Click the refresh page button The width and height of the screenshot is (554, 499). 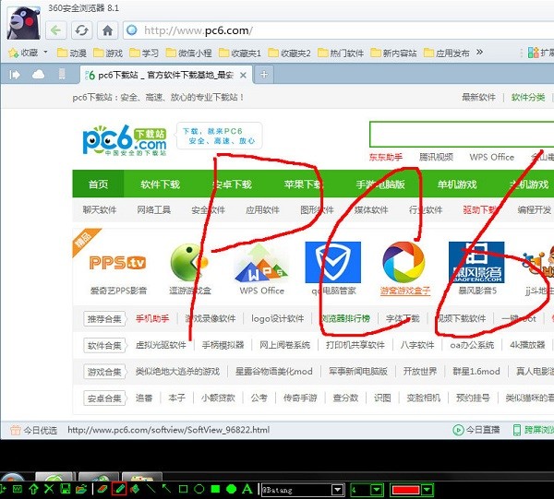[81, 30]
